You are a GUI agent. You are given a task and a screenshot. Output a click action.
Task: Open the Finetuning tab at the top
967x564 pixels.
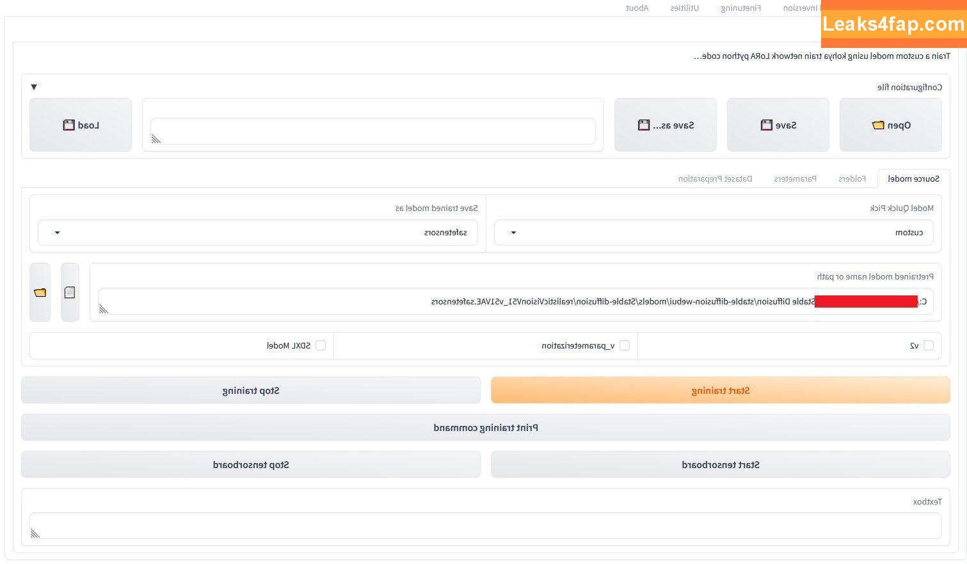click(x=740, y=8)
